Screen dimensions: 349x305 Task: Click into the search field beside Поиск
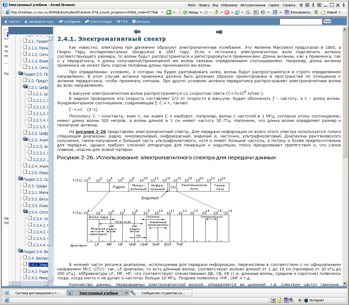(x=301, y=21)
